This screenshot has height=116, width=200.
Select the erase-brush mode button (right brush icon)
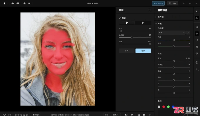coord(143,23)
